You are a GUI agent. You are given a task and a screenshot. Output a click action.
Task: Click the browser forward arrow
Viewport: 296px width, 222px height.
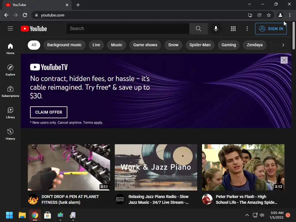coord(16,15)
